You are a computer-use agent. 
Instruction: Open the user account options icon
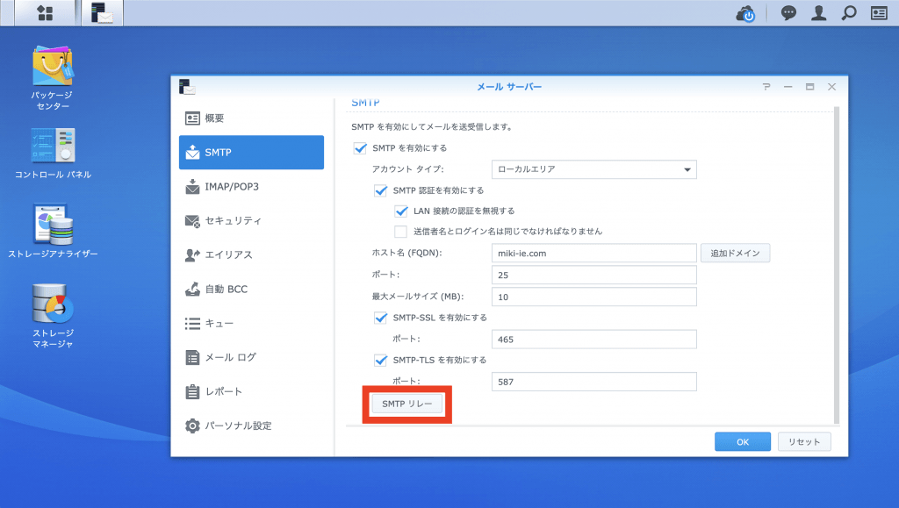819,13
